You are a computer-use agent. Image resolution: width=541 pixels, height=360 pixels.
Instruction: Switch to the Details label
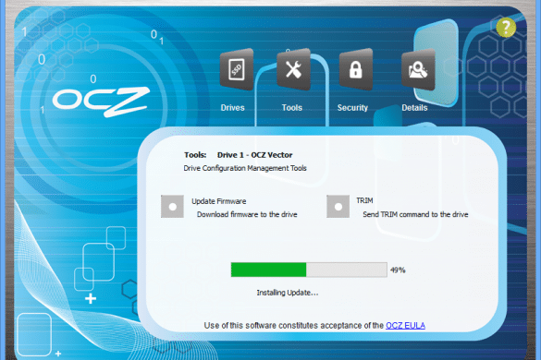[x=414, y=108]
